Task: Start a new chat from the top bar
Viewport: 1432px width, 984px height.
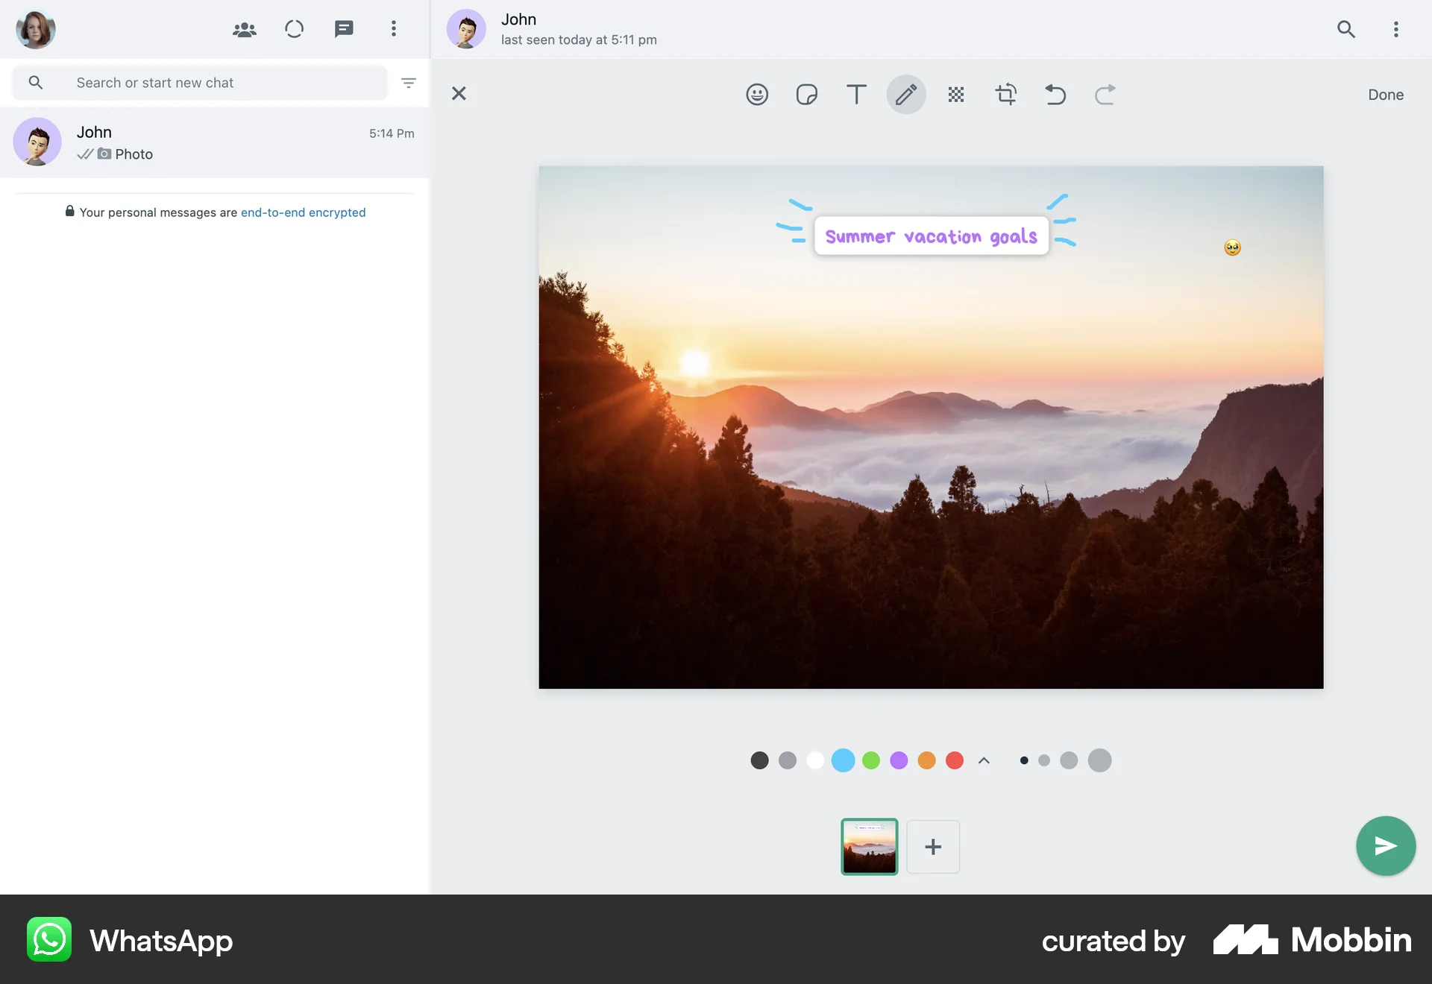Action: pyautogui.click(x=344, y=29)
